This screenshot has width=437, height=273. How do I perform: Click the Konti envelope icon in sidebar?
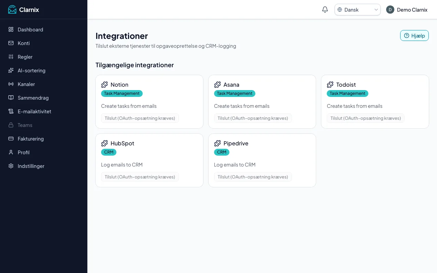(11, 43)
